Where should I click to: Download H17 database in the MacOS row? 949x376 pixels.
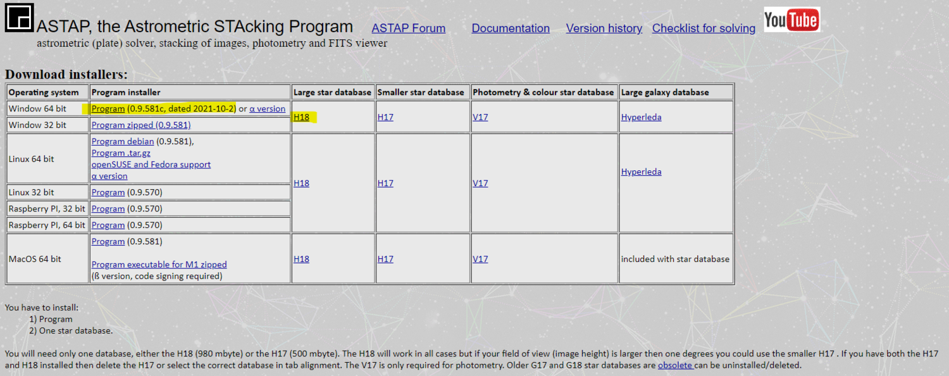[x=385, y=259]
